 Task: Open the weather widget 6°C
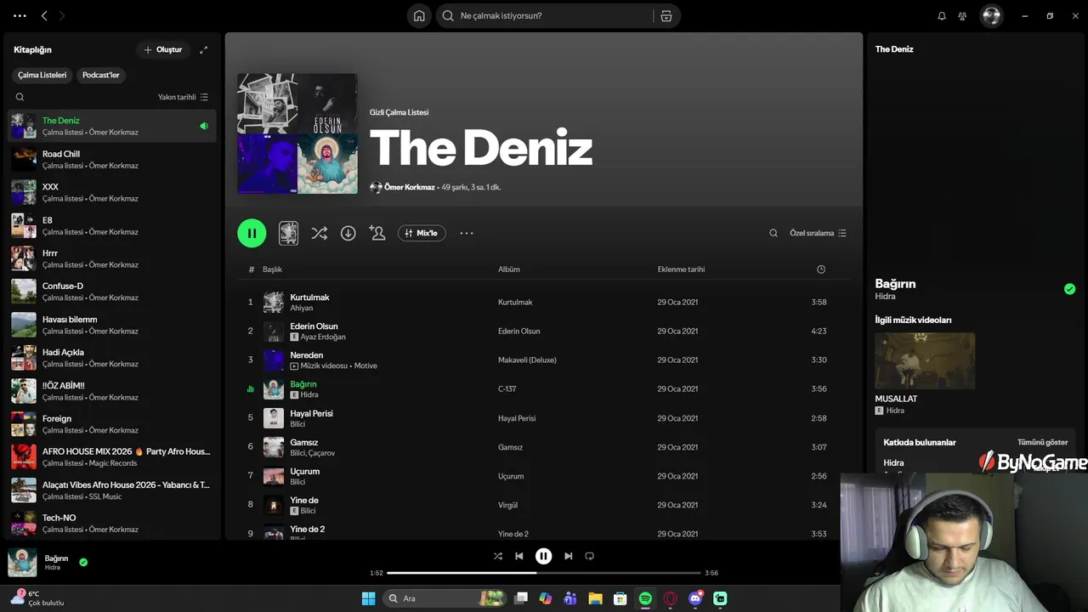(37, 598)
